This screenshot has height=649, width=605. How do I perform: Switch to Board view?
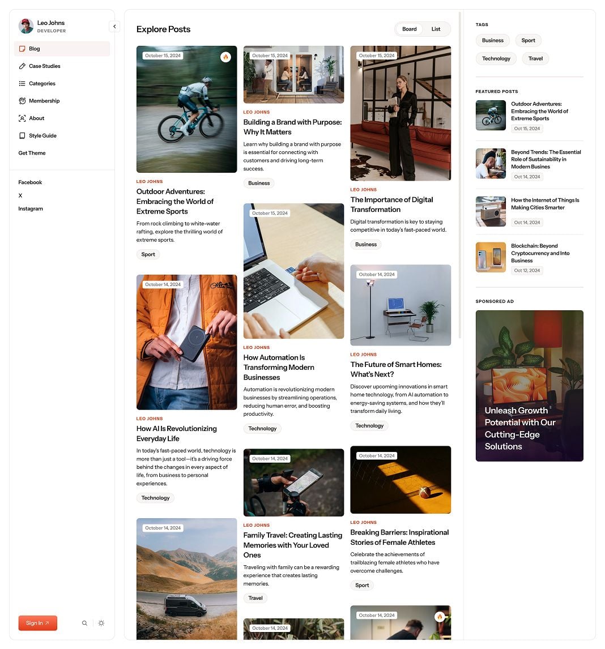[409, 29]
